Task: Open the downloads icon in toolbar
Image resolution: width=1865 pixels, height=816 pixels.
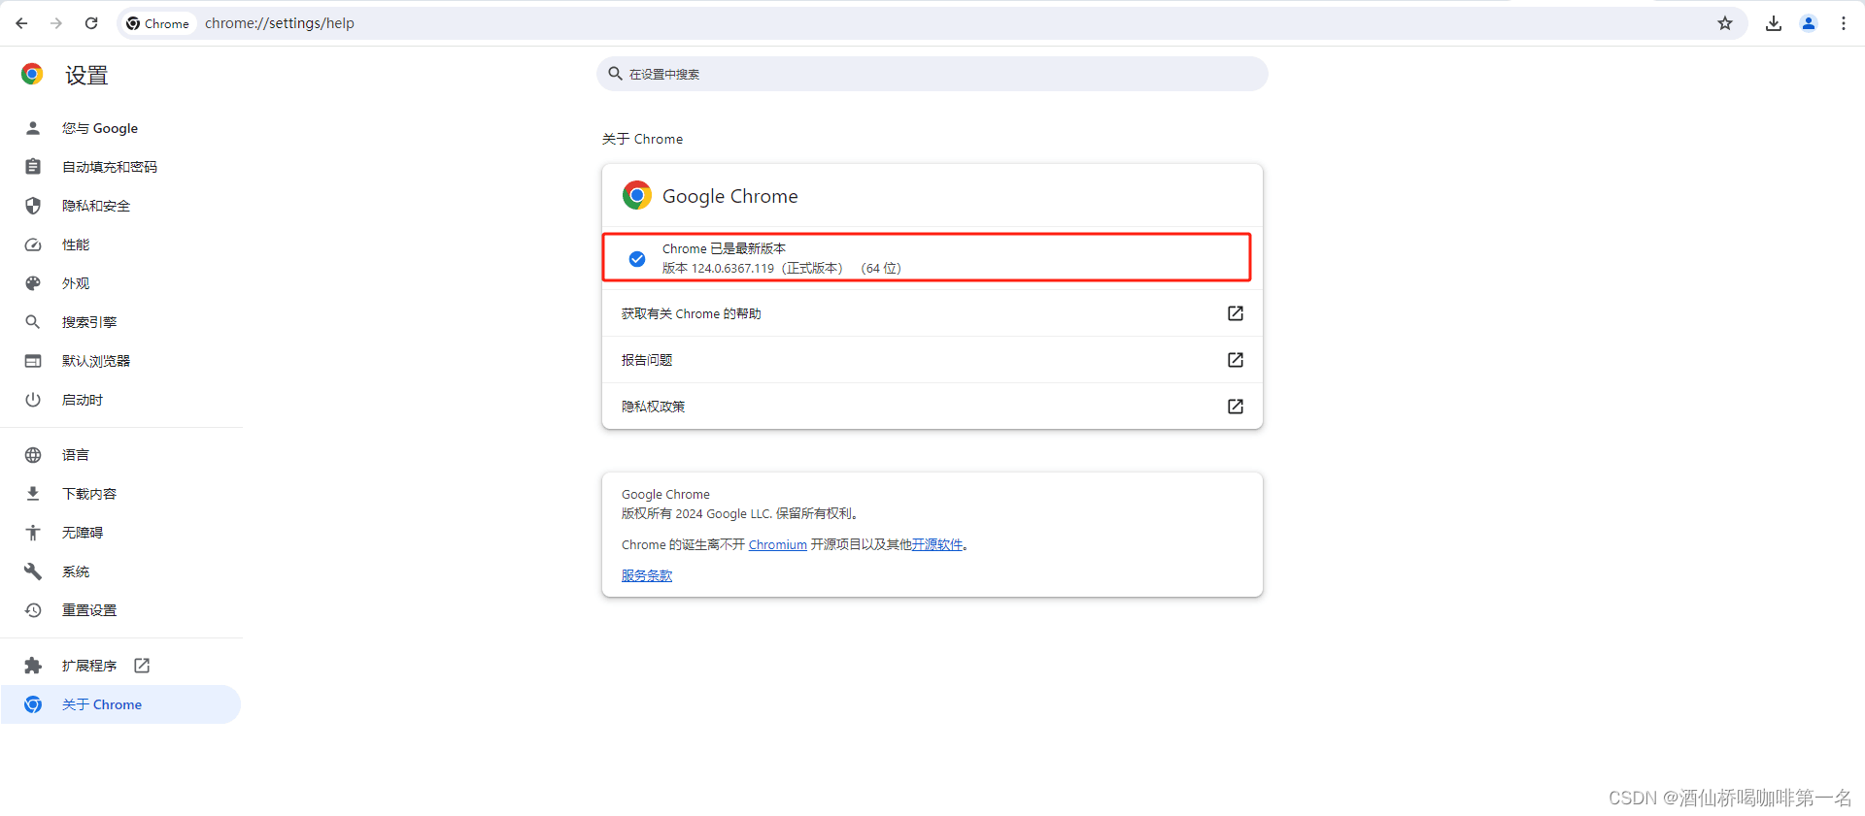Action: point(1774,23)
